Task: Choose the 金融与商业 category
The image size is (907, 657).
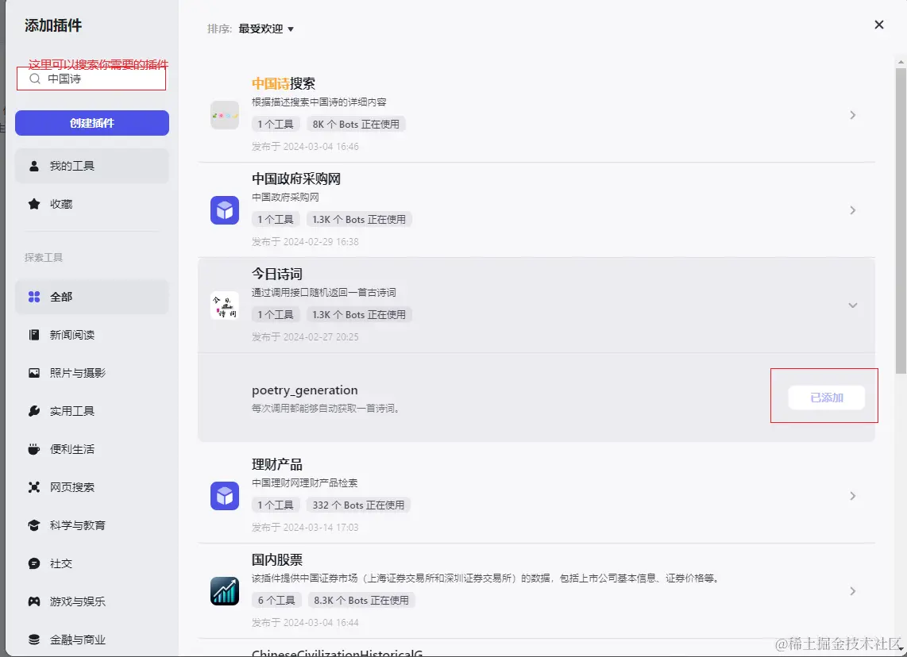Action: click(x=92, y=640)
